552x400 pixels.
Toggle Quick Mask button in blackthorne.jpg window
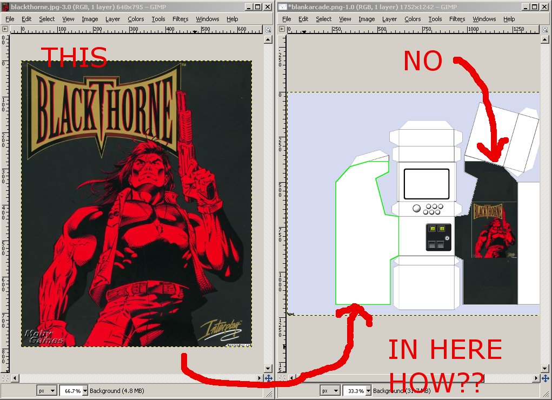click(x=5, y=378)
